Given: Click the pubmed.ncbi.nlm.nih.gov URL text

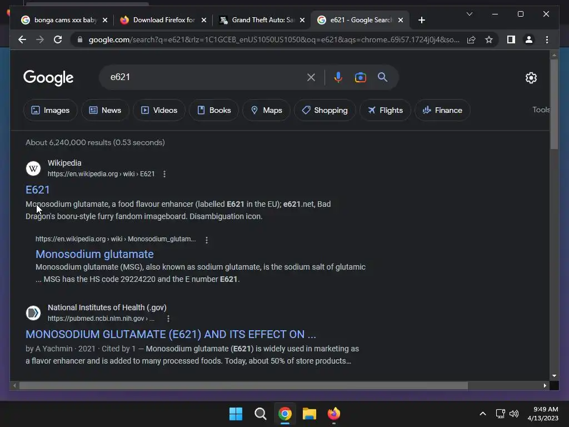Looking at the screenshot, I should 101,319.
